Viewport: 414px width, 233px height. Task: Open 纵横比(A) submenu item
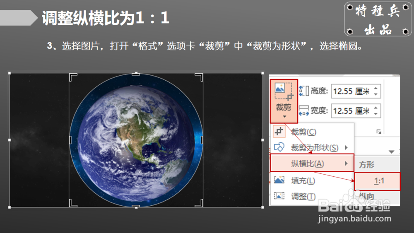click(312, 163)
